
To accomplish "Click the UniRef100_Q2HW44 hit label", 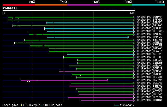I will (x=150, y=17).
